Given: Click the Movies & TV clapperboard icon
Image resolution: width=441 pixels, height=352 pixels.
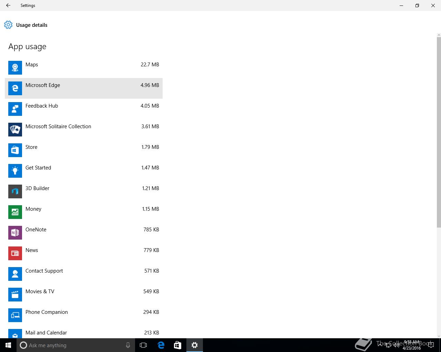Looking at the screenshot, I should [x=15, y=295].
